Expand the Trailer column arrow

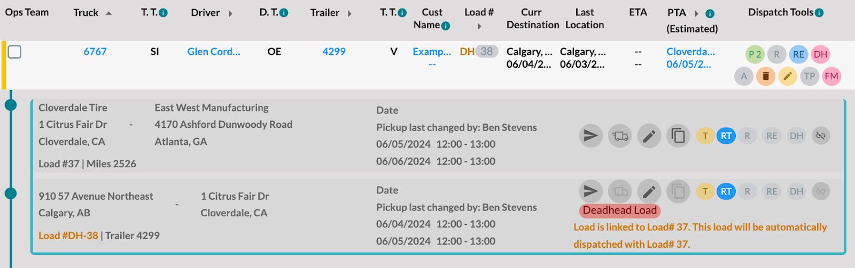pyautogui.click(x=349, y=13)
